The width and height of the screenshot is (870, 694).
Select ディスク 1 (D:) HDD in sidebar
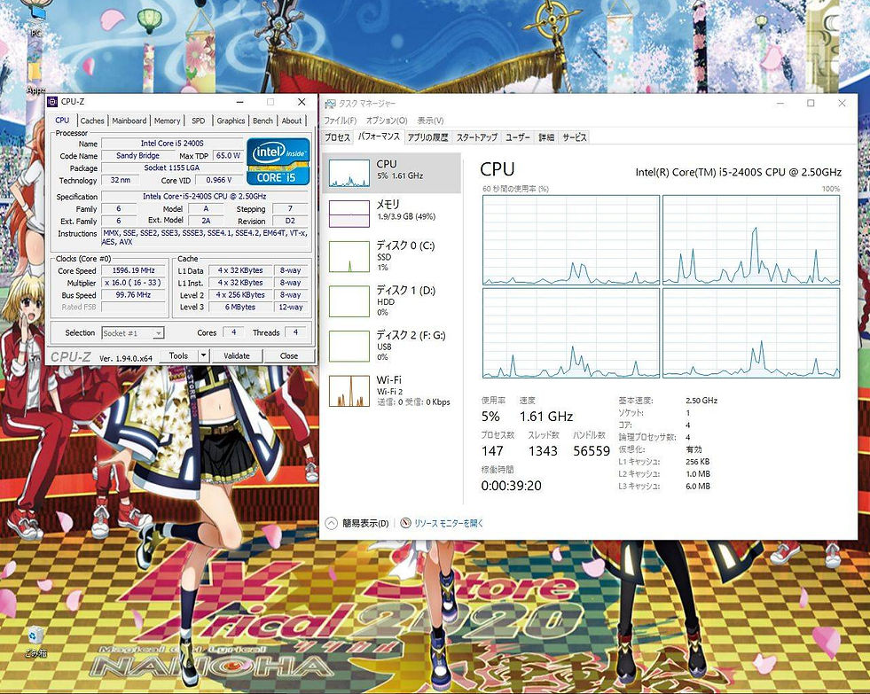(392, 301)
